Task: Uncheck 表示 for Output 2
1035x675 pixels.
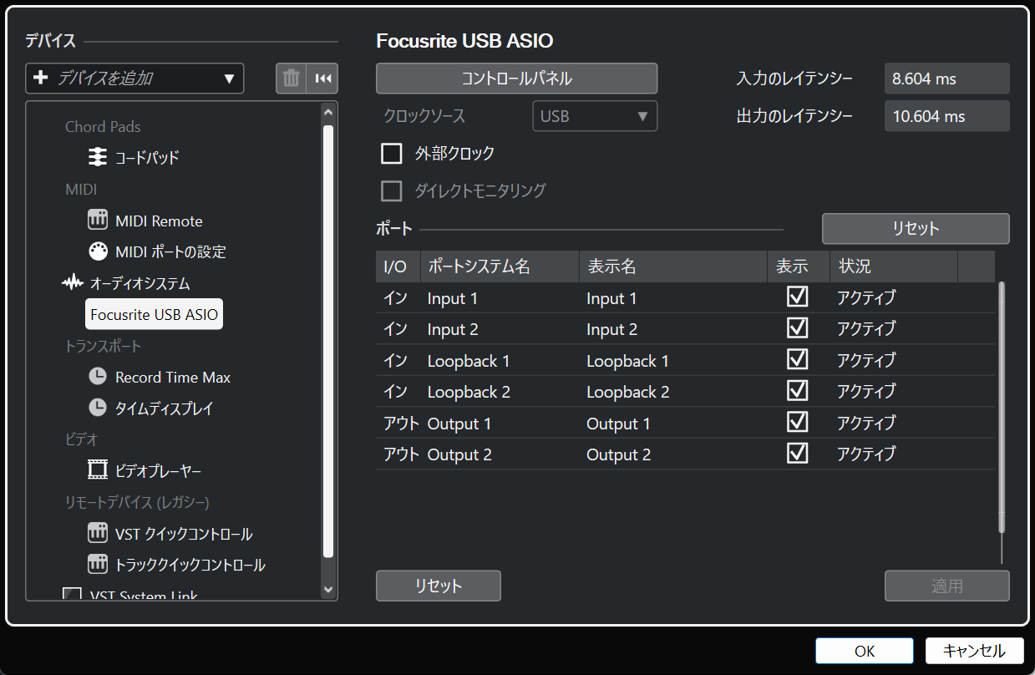Action: pos(798,453)
